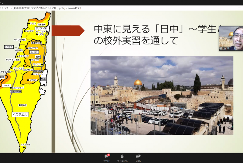Click the ヘブロン city label
The width and height of the screenshot is (243, 163).
[33, 80]
